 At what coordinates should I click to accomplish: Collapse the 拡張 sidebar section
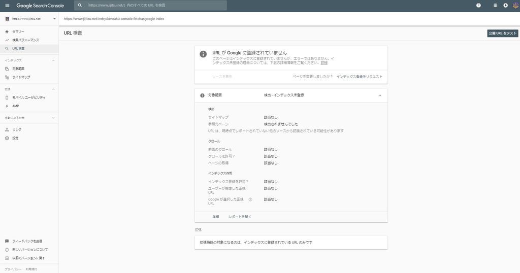point(53,89)
